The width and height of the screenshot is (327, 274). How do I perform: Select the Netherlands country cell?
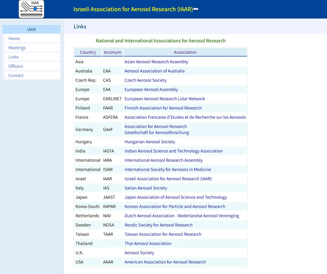click(88, 216)
